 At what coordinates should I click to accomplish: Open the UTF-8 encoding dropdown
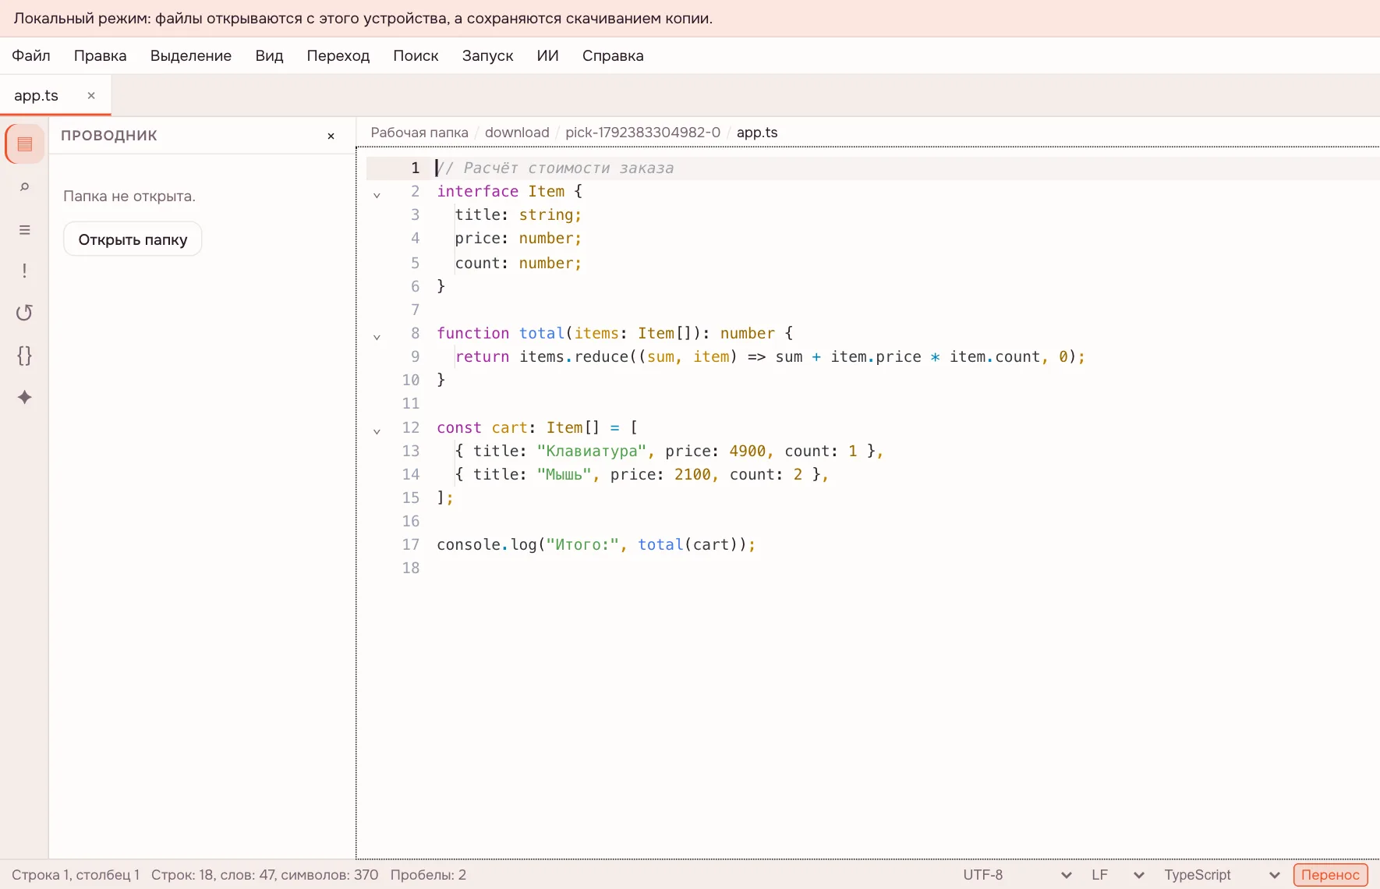coord(1017,875)
